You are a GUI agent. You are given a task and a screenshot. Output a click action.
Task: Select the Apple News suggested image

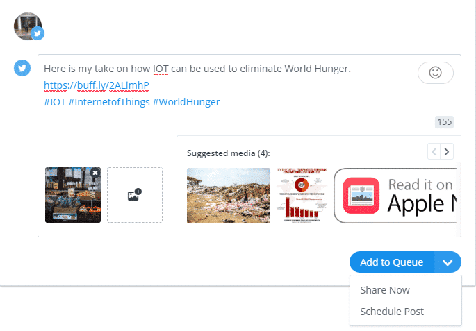[396, 195]
